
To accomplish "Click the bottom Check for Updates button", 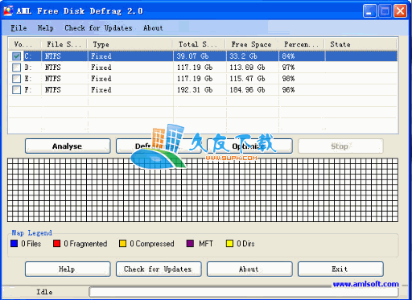I will coord(159,269).
